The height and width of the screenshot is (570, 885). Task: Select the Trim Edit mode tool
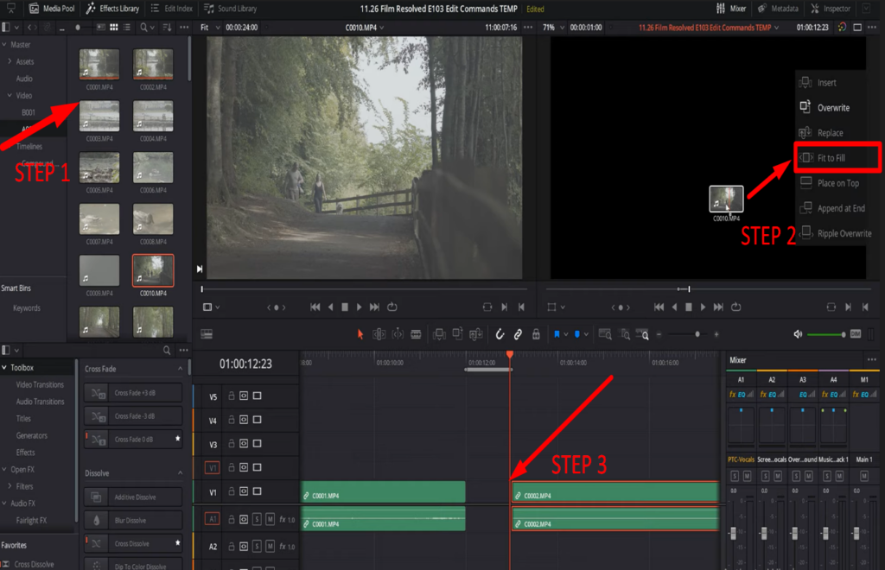pyautogui.click(x=379, y=333)
